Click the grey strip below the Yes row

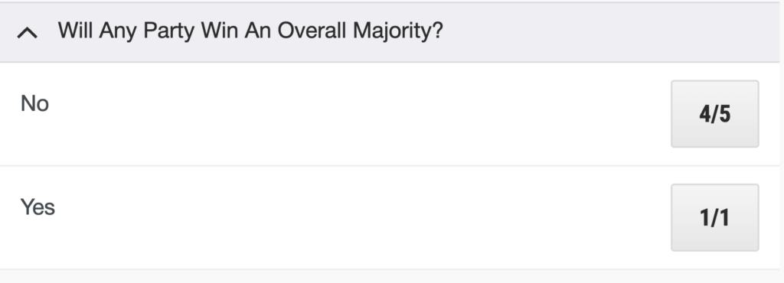pos(390,277)
